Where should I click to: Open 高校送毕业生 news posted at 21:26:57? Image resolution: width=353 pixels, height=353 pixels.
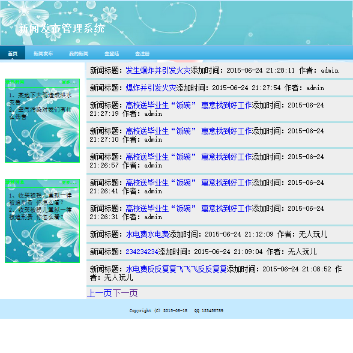click(x=189, y=157)
